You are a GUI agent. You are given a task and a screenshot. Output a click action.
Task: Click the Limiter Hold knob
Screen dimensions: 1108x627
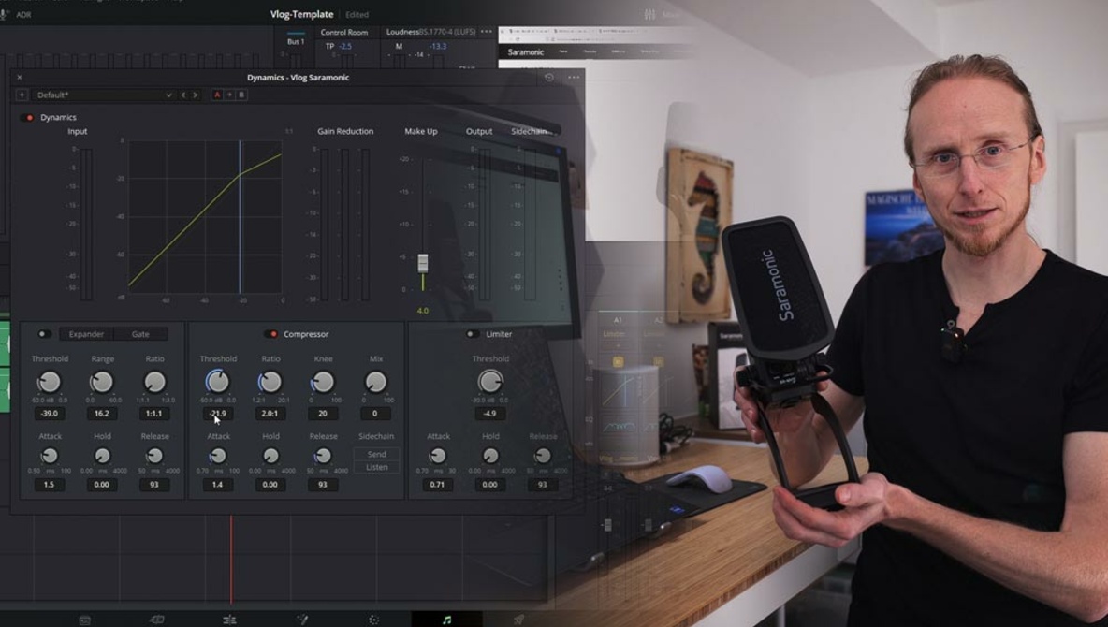[490, 456]
